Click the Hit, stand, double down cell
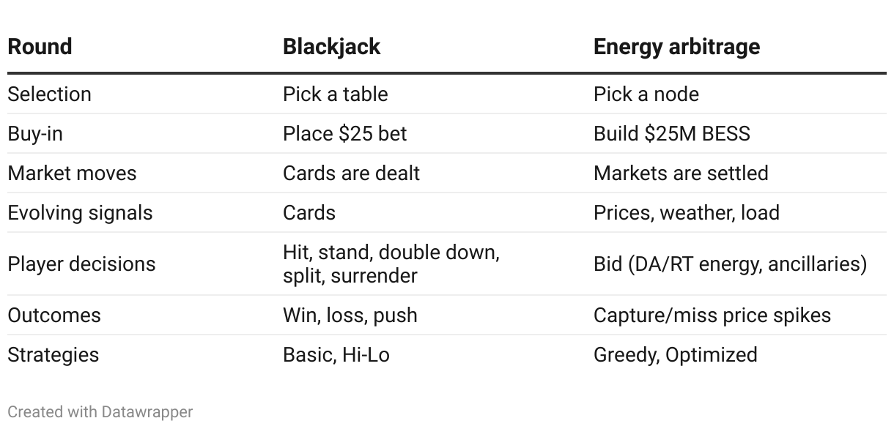This screenshot has width=894, height=429. [x=391, y=264]
